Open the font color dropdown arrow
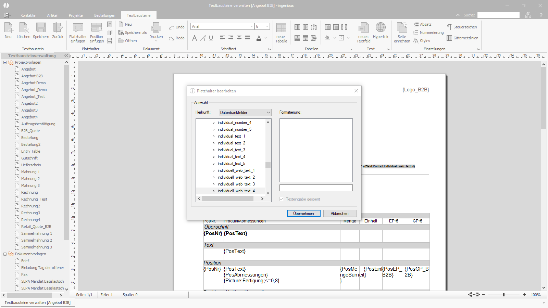548x308 pixels. point(266,38)
